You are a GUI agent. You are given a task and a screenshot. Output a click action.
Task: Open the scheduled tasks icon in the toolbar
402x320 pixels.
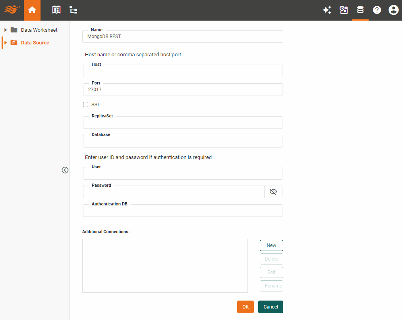pos(343,10)
